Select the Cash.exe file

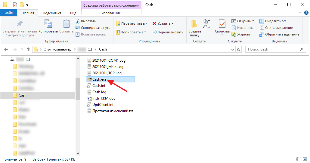[x=110, y=79]
